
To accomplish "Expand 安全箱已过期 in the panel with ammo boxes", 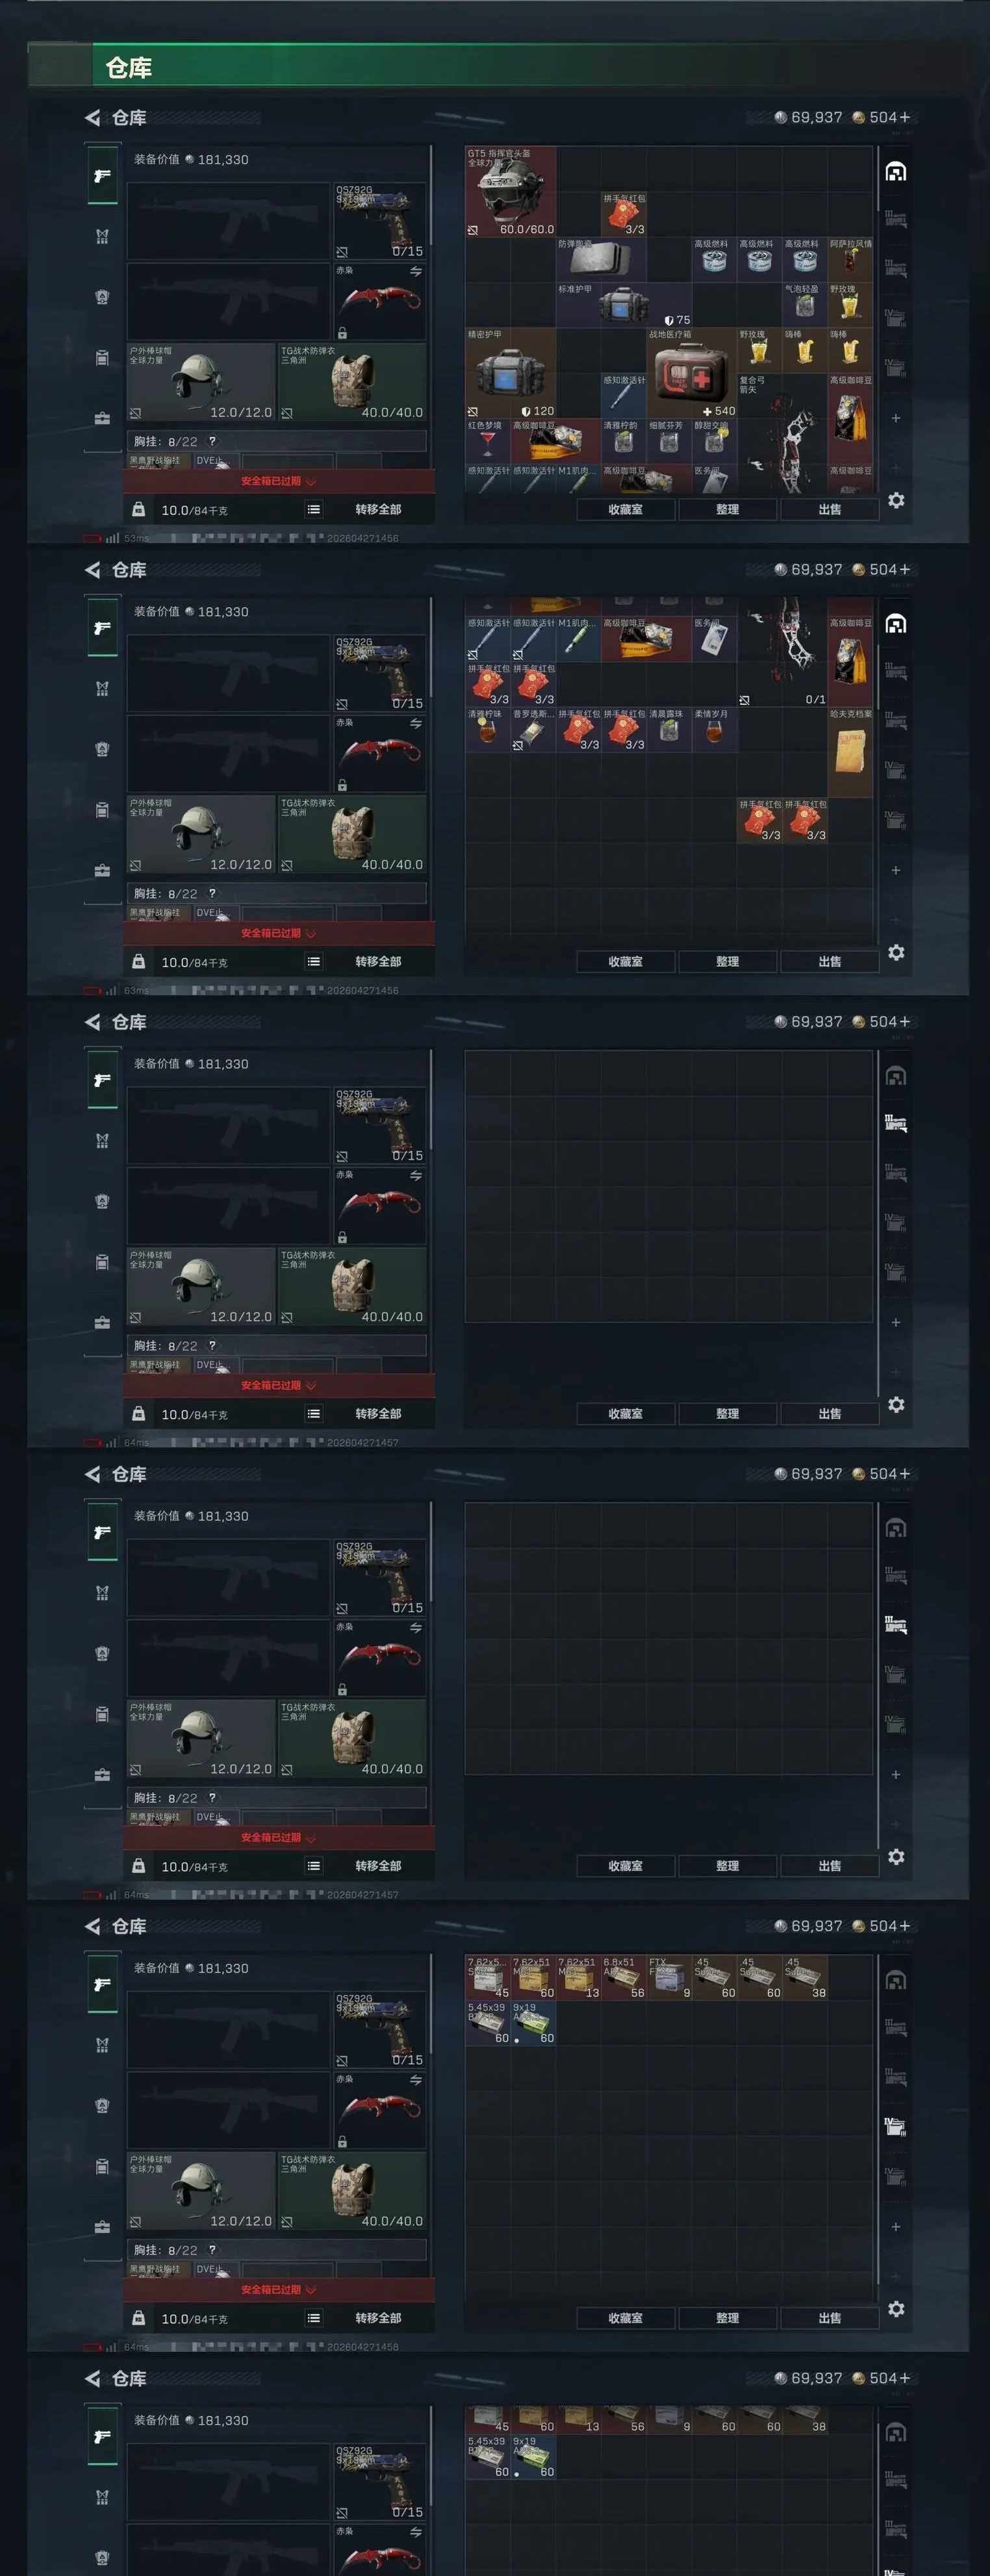I will click(279, 2289).
